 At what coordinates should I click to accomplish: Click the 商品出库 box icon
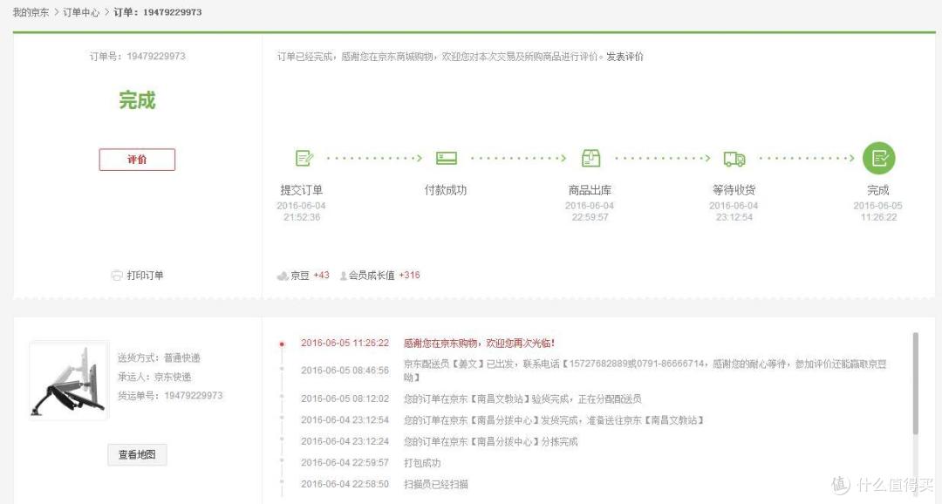click(590, 158)
